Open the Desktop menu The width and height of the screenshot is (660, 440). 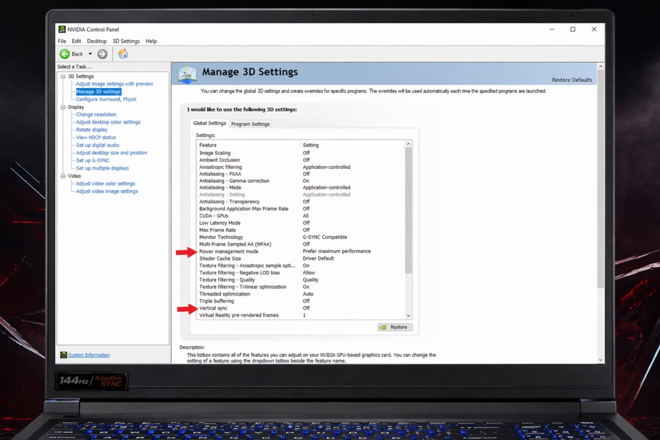coord(97,41)
